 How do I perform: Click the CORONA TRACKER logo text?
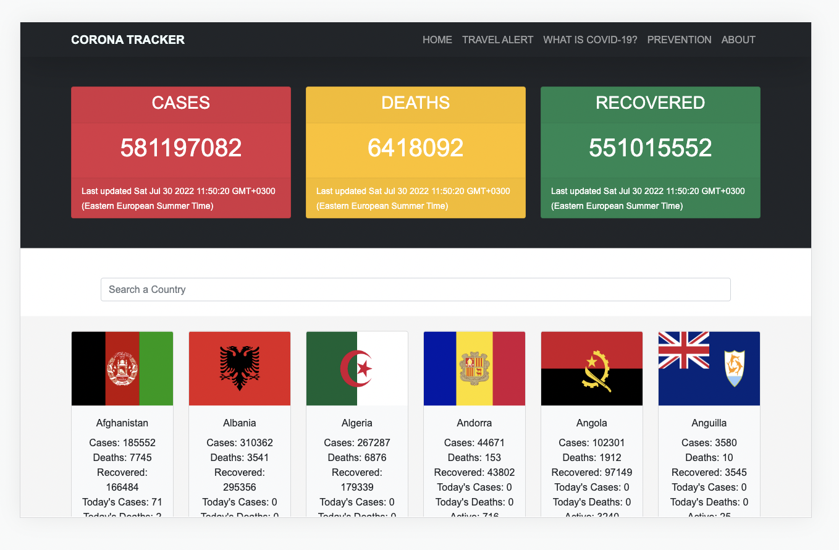[128, 40]
